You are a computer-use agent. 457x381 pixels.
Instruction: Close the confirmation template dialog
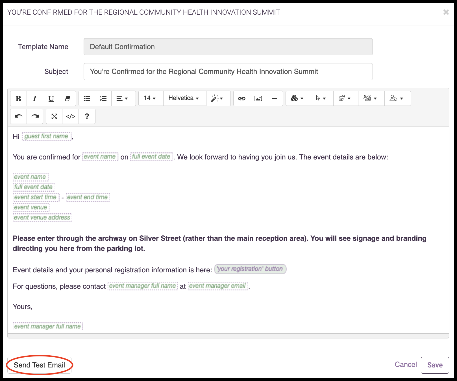[x=446, y=12]
